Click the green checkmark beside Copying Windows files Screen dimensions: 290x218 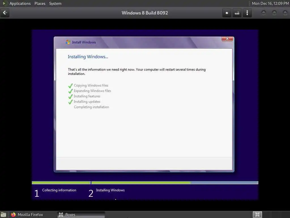(70, 86)
